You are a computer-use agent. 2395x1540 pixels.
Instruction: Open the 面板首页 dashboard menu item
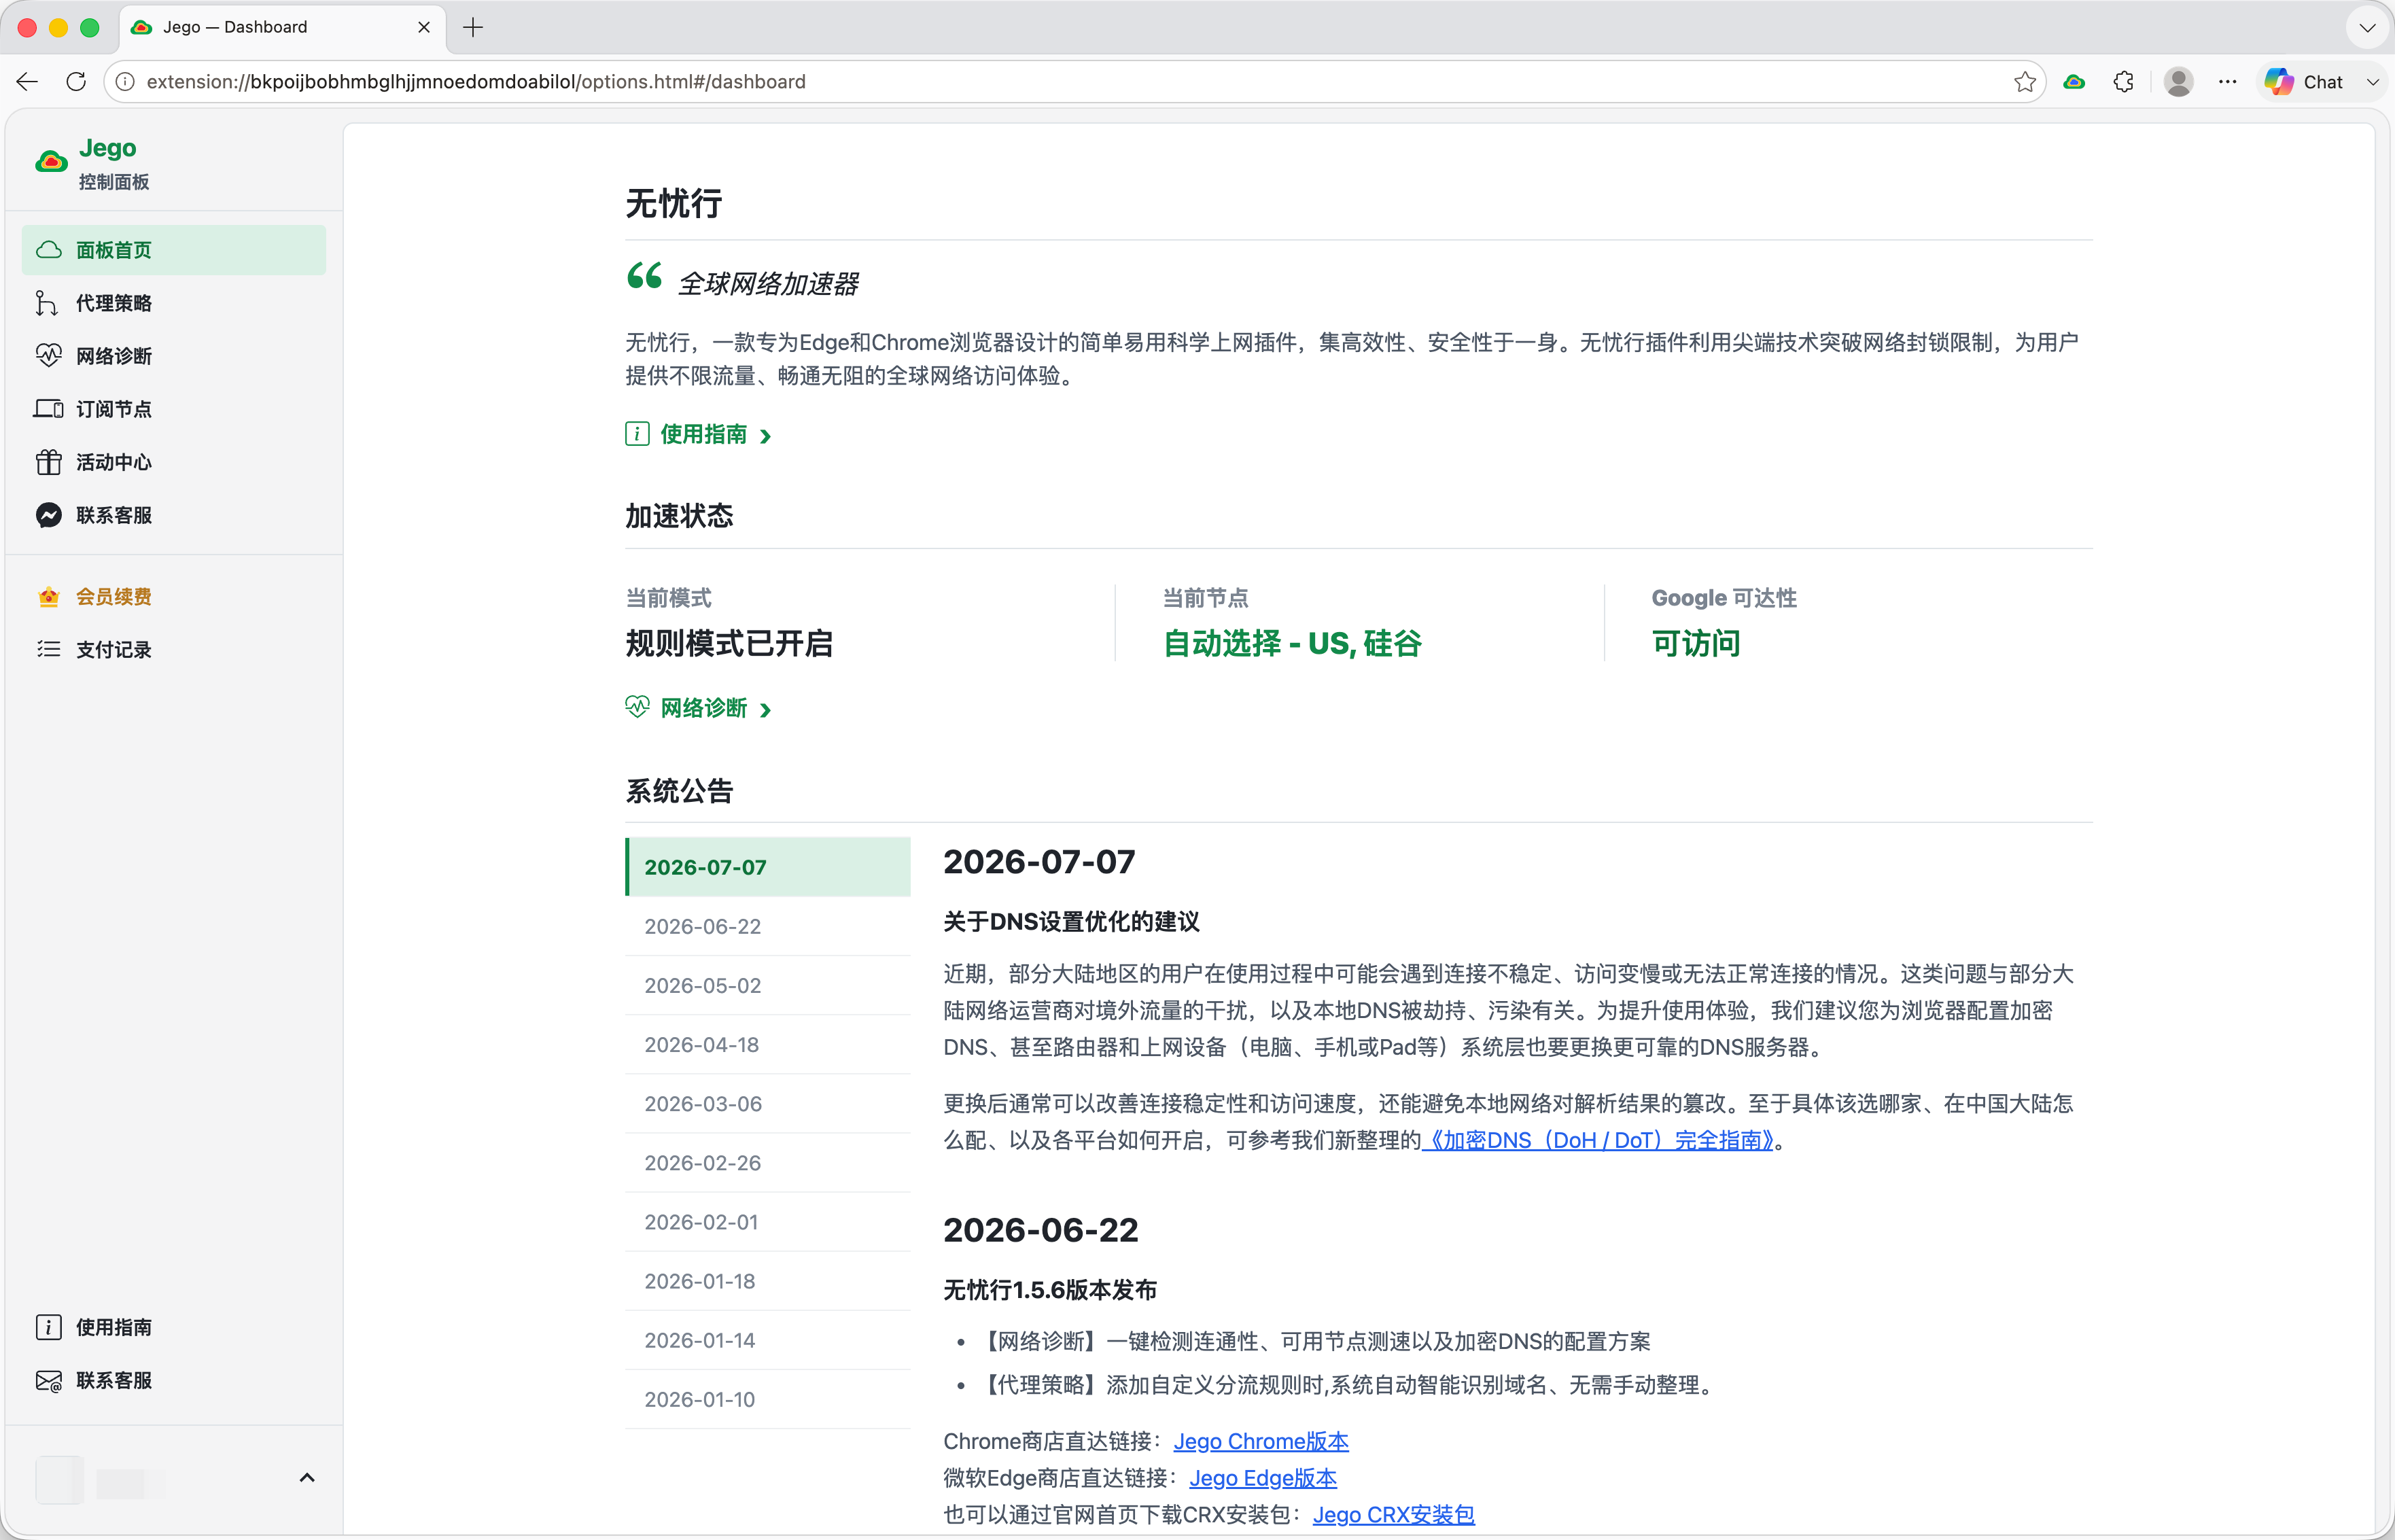(174, 250)
